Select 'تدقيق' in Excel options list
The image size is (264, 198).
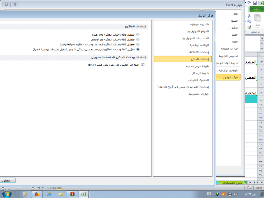point(234,28)
